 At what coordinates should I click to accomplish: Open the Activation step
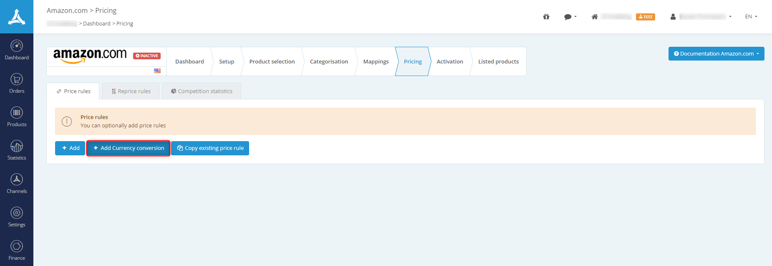tap(450, 61)
